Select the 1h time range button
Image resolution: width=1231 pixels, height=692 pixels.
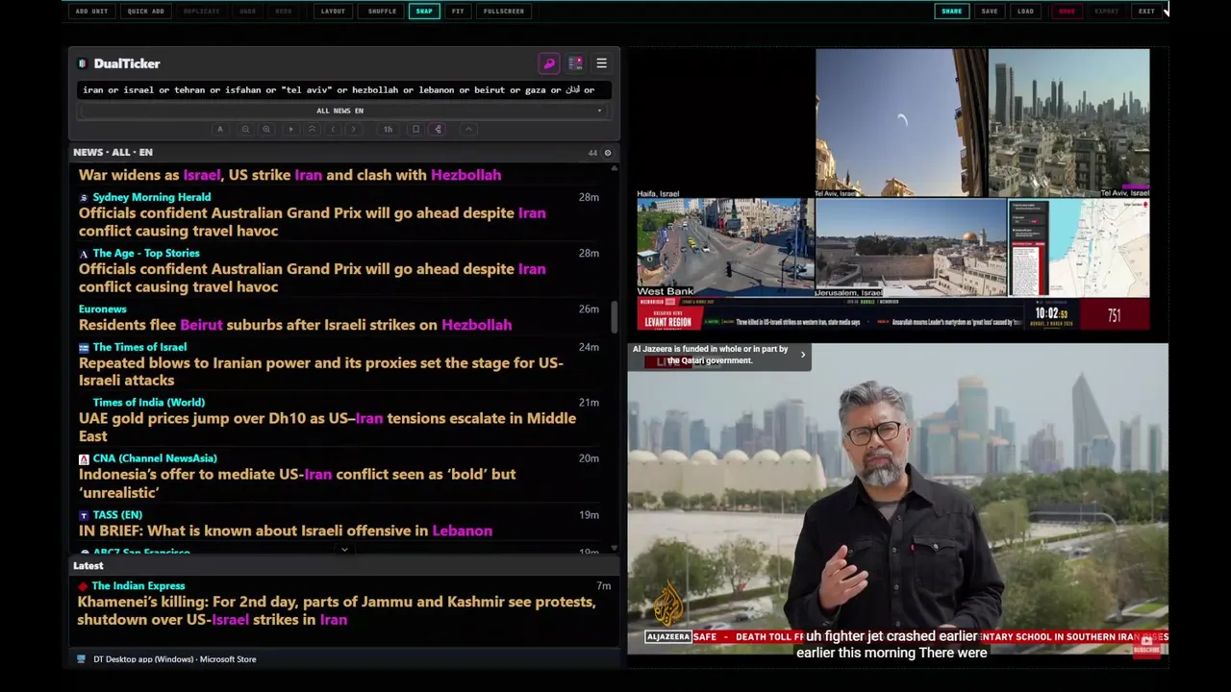click(388, 129)
